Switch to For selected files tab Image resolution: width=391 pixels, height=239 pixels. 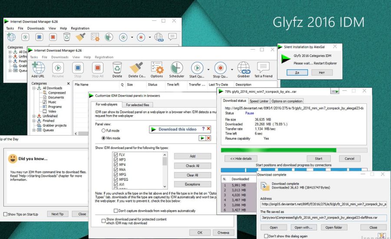pyautogui.click(x=137, y=105)
